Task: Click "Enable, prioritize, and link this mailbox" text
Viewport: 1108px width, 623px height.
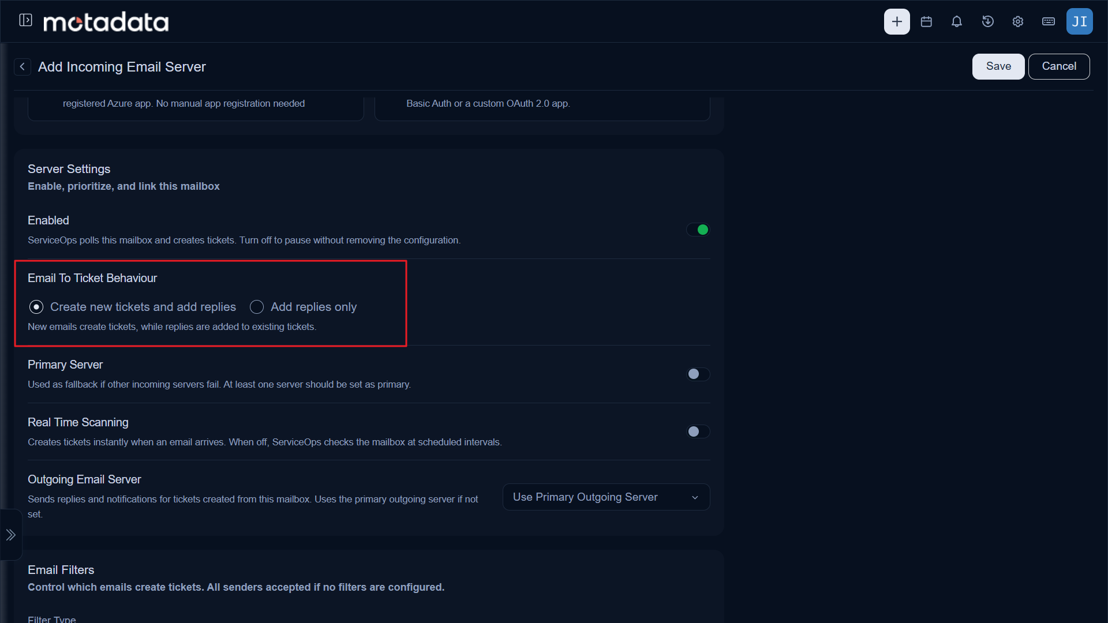Action: tap(123, 186)
